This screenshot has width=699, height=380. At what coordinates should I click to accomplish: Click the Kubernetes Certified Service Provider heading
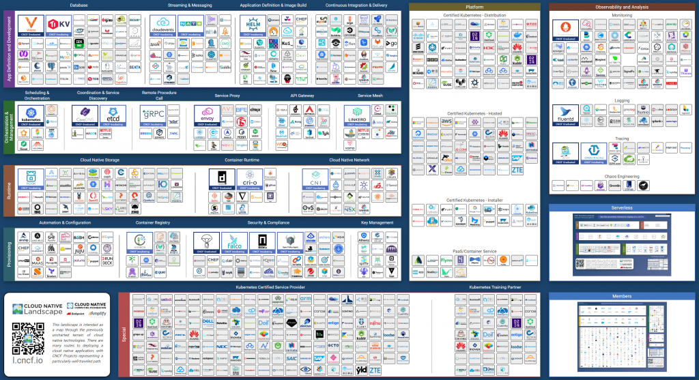point(270,287)
